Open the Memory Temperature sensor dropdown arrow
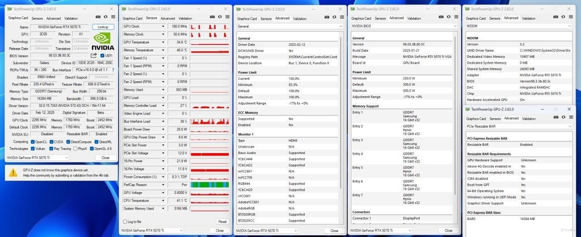 pos(163,50)
